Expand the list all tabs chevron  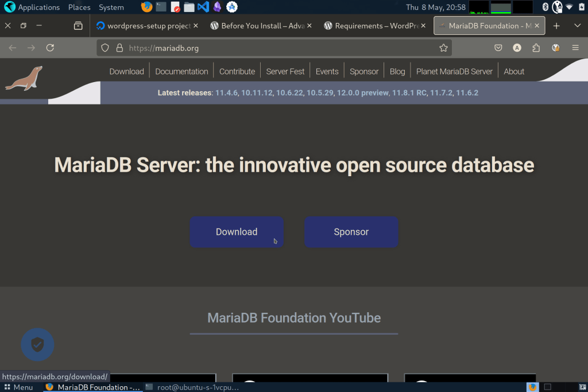pos(578,25)
